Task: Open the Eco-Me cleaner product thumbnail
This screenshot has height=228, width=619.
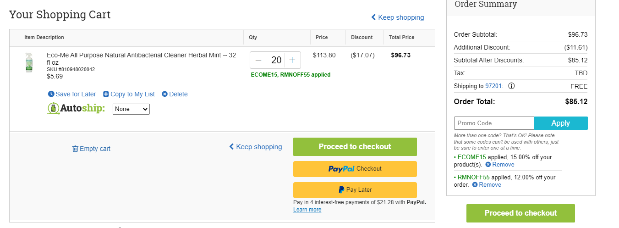Action: [29, 62]
